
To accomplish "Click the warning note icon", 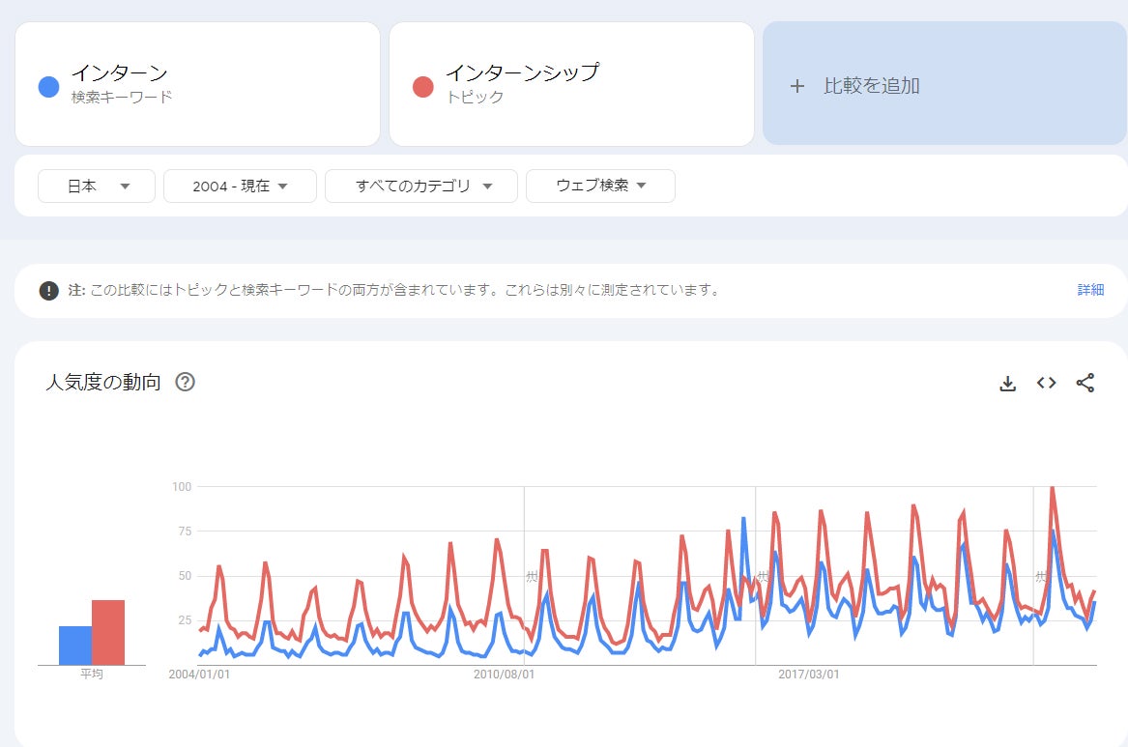I will click(x=48, y=290).
